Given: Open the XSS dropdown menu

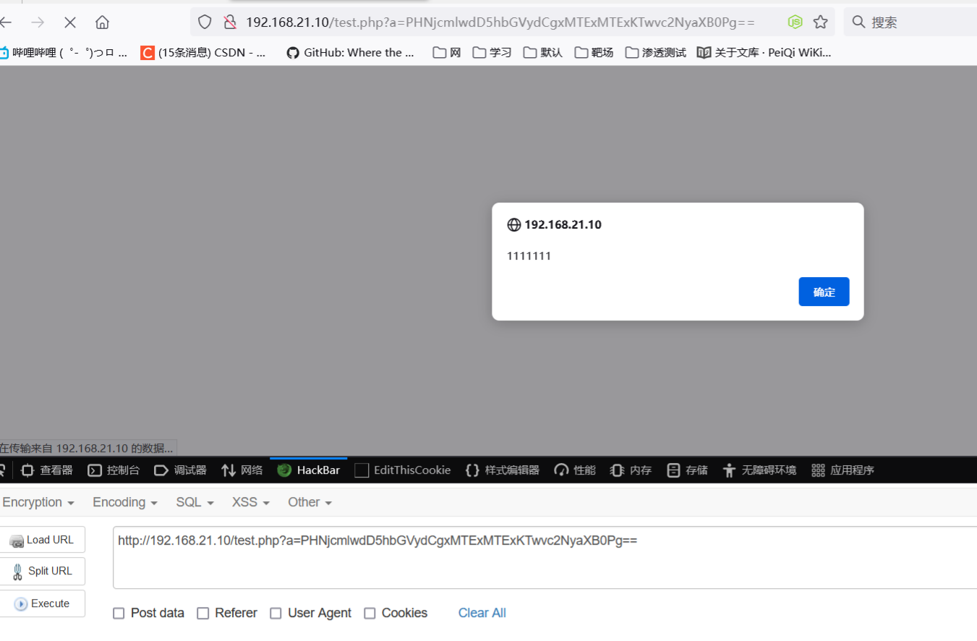Looking at the screenshot, I should [x=249, y=501].
